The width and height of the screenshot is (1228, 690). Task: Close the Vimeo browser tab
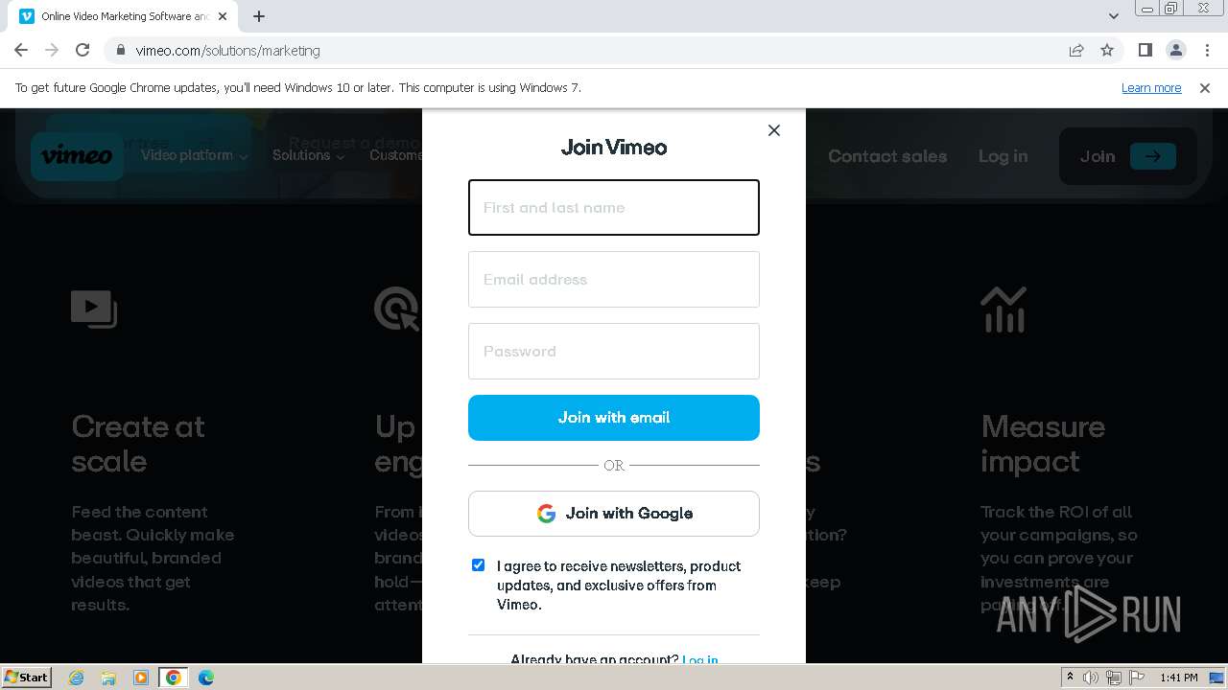click(x=224, y=16)
